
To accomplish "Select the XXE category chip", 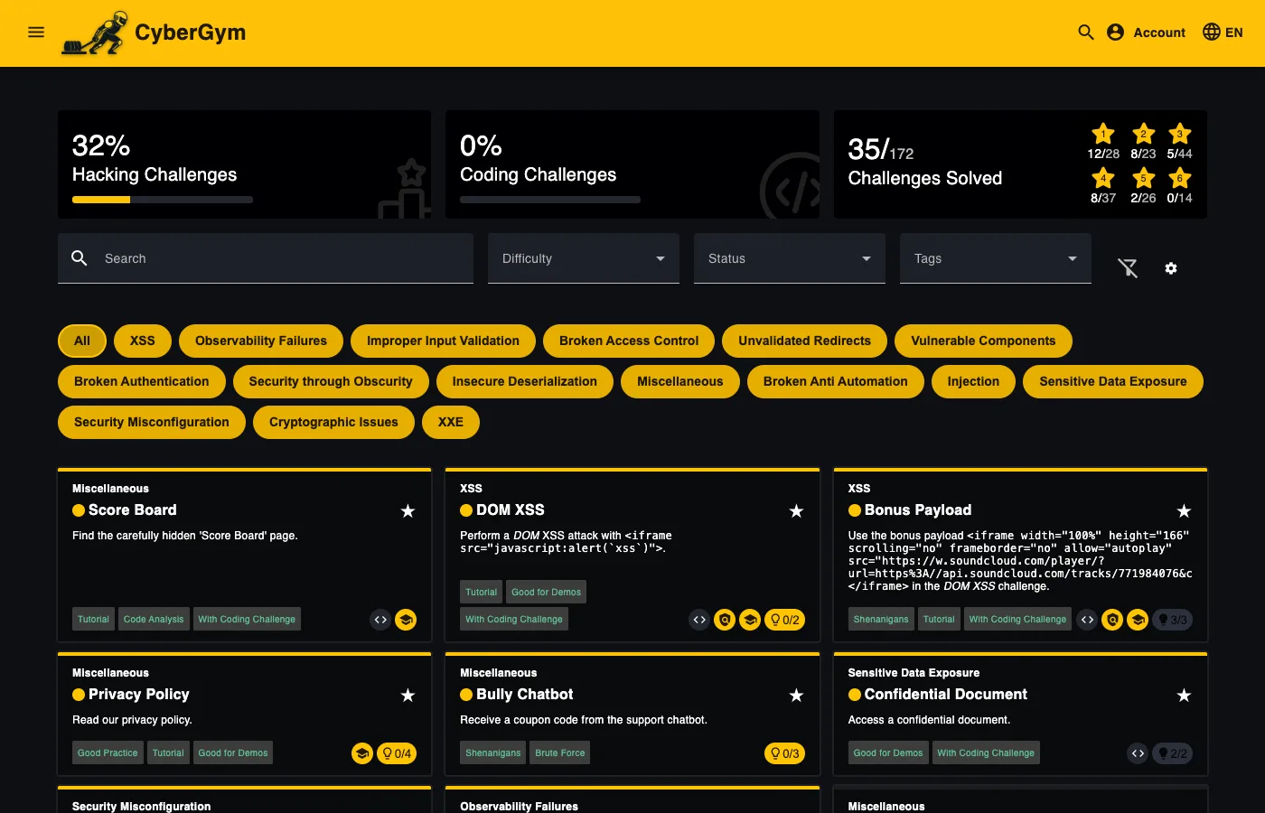I will pos(451,422).
